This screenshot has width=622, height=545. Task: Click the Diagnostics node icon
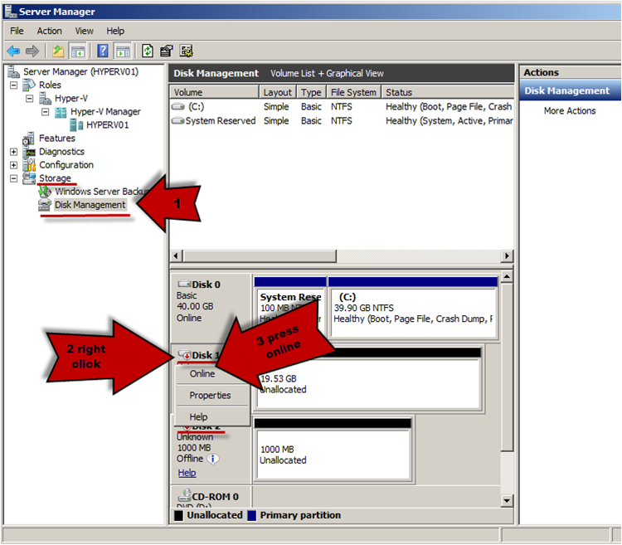click(29, 152)
